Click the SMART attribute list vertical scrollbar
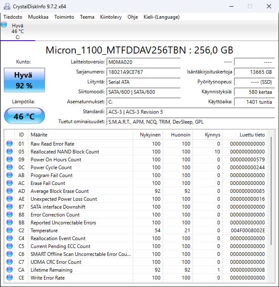This screenshot has height=287, width=279. (x=272, y=191)
